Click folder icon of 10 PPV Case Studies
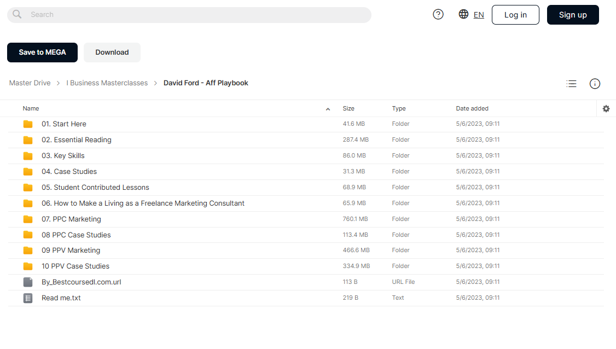Image resolution: width=616 pixels, height=349 pixels. (x=28, y=266)
